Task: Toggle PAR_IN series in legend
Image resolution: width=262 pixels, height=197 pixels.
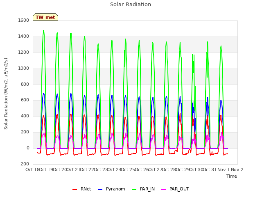Action: click(x=143, y=189)
